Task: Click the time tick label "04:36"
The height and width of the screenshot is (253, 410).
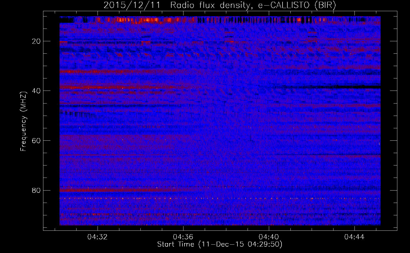Action: [183, 237]
